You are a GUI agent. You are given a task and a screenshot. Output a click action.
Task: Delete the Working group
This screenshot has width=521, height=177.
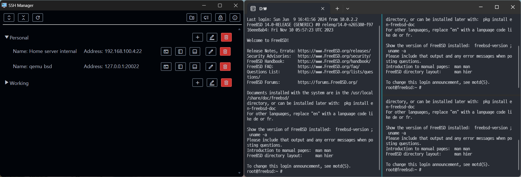tap(226, 83)
